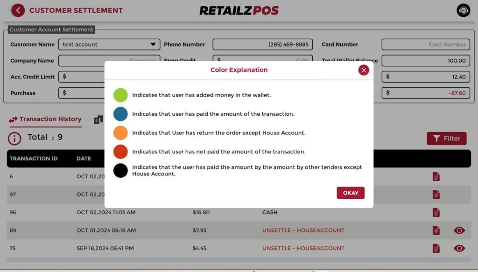View details eye icon for transaction 75
This screenshot has width=478, height=272.
459,248
